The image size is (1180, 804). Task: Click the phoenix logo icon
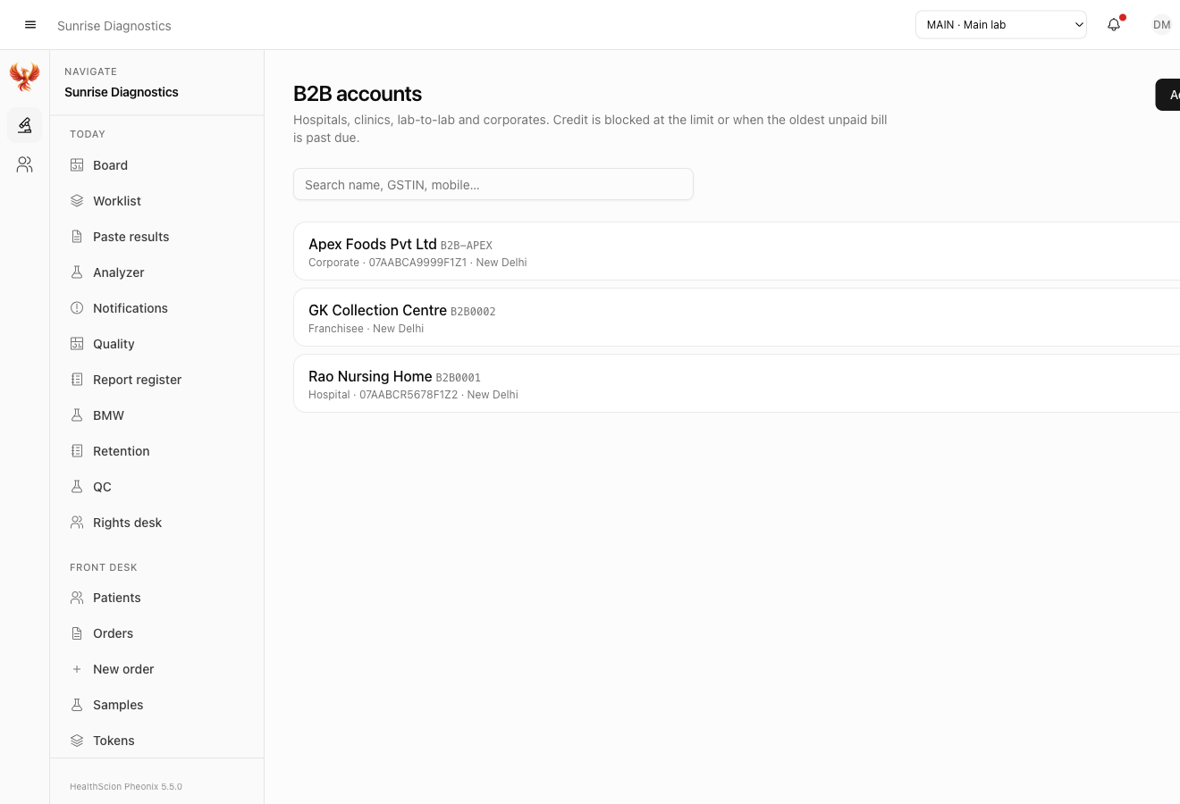coord(25,77)
